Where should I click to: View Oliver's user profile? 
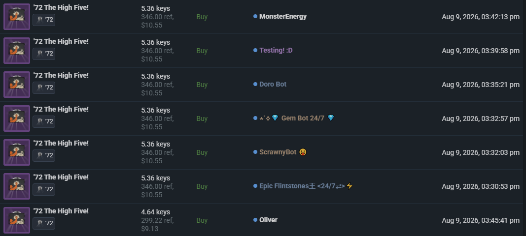tap(268, 220)
